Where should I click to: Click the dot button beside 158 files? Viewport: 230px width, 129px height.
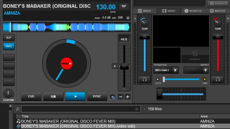pyautogui.click(x=145, y=109)
